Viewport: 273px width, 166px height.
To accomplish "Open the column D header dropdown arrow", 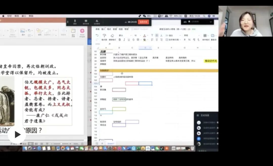I will point(150,48).
